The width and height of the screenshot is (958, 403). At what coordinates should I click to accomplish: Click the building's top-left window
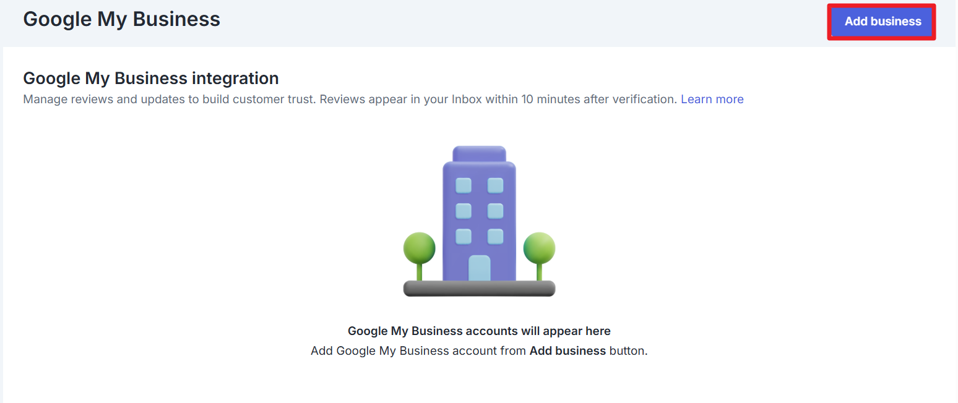coord(464,185)
